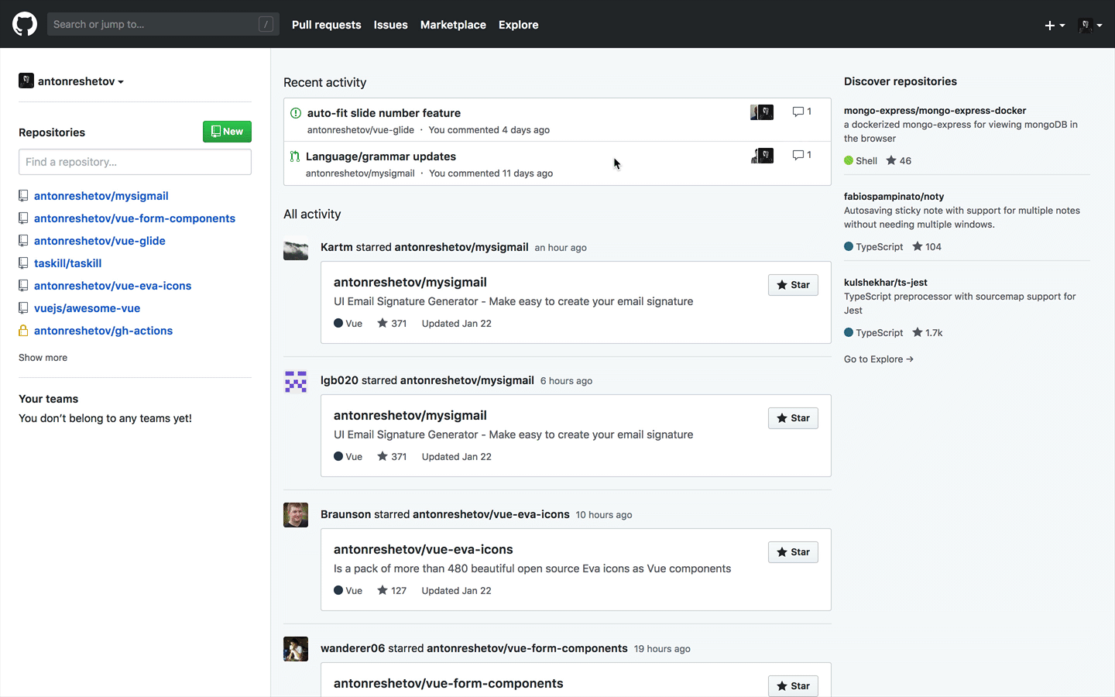
Task: Click participant avatars on Language/grammar updates row
Action: click(x=762, y=156)
